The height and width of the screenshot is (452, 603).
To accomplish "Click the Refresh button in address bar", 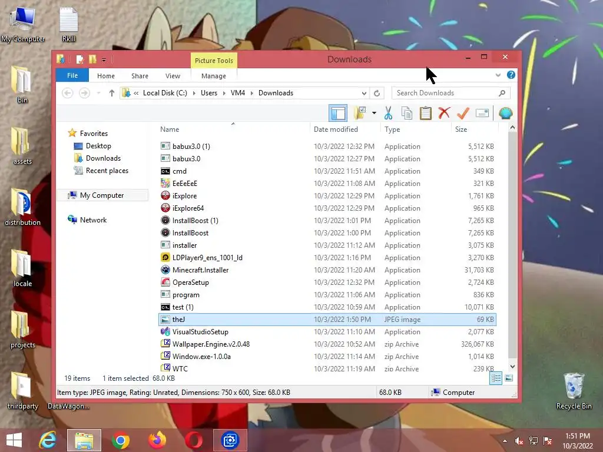I will coord(377,93).
